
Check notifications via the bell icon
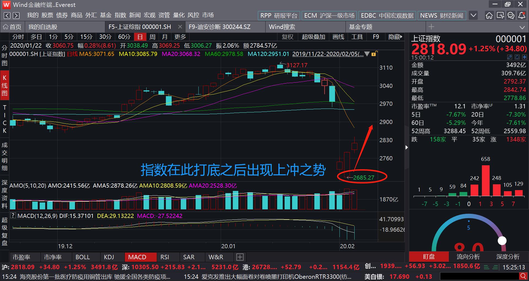[522, 16]
